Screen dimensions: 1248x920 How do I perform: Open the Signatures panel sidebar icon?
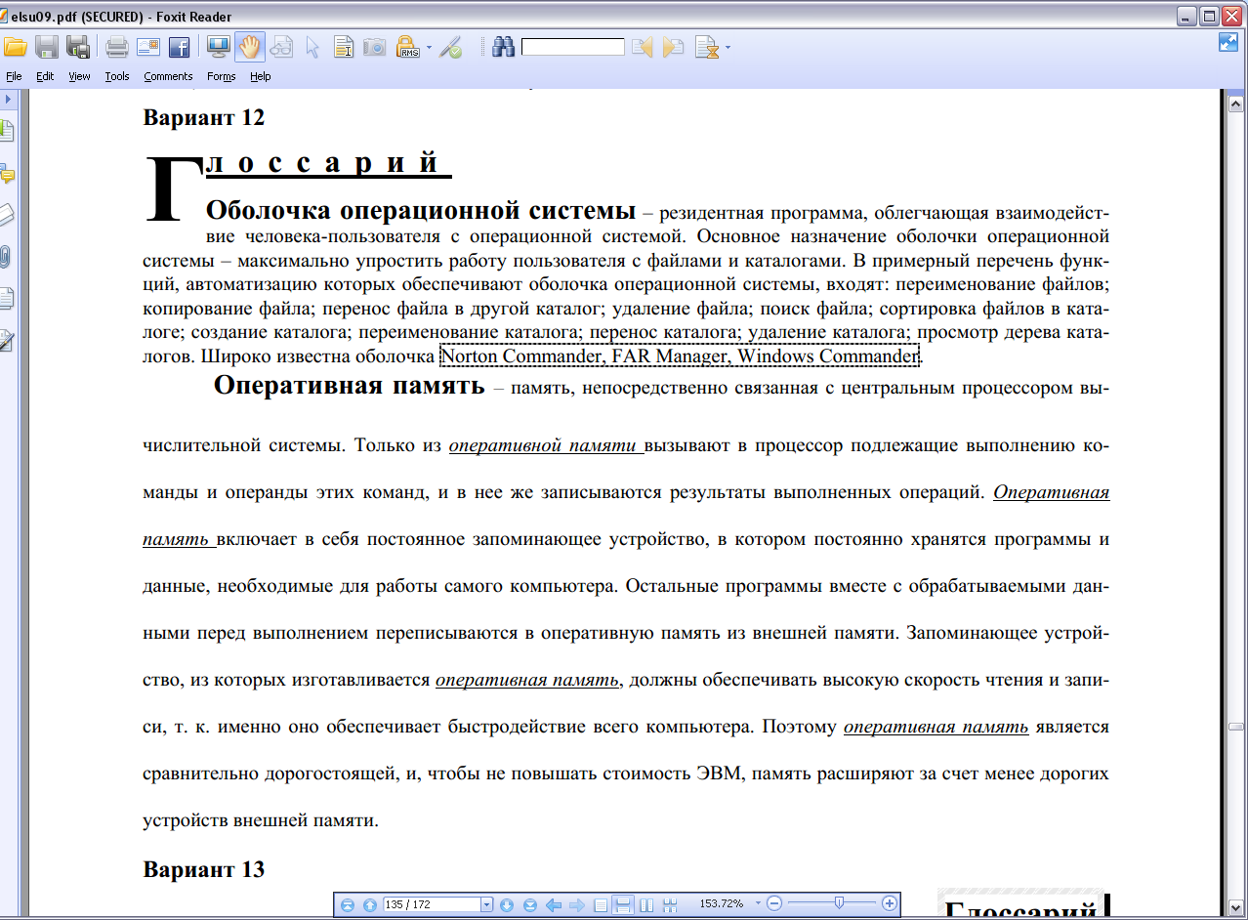7,340
